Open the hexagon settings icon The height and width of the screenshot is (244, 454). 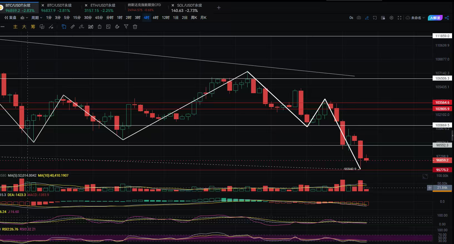click(391, 18)
